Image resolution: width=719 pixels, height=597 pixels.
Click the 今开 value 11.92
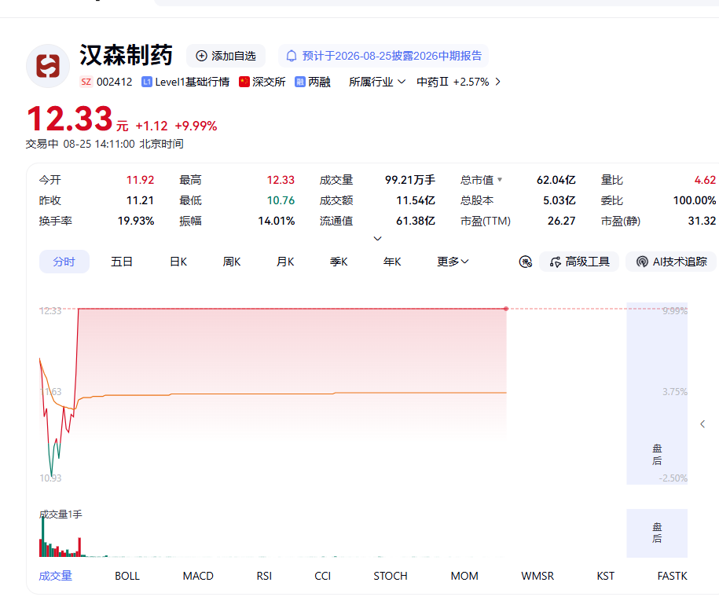click(141, 180)
